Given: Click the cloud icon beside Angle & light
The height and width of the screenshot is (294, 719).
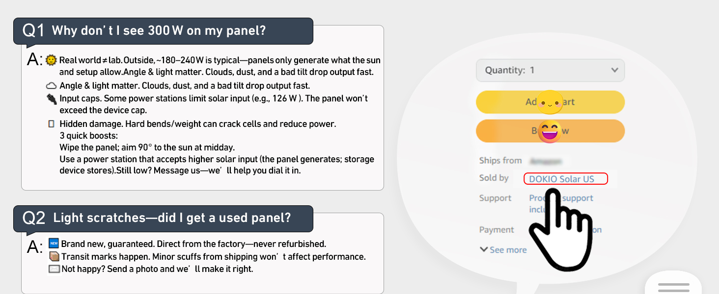Looking at the screenshot, I should (51, 86).
